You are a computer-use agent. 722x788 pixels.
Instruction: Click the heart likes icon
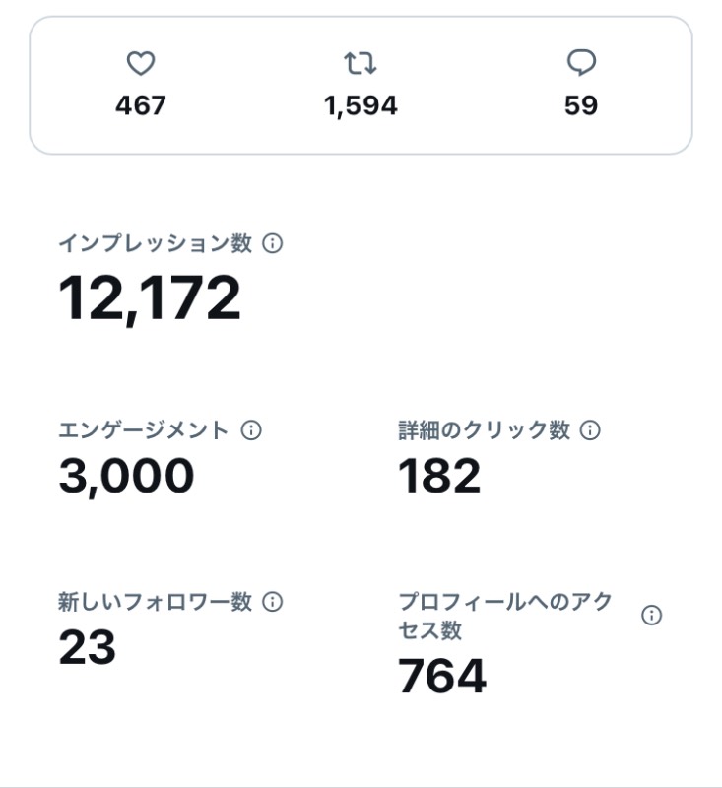tap(141, 63)
